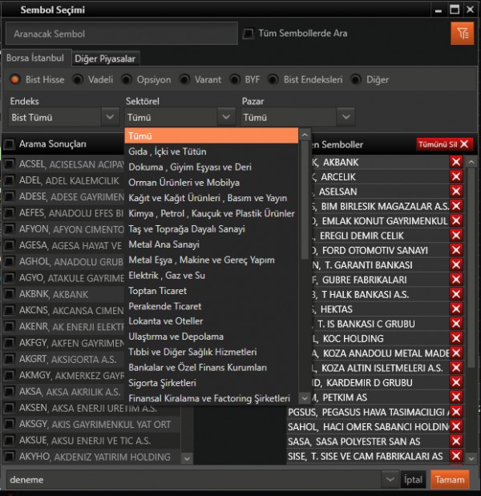Image resolution: width=481 pixels, height=496 pixels.
Task: Remove KOZA ANADOLU METAL entry
Action: [456, 353]
